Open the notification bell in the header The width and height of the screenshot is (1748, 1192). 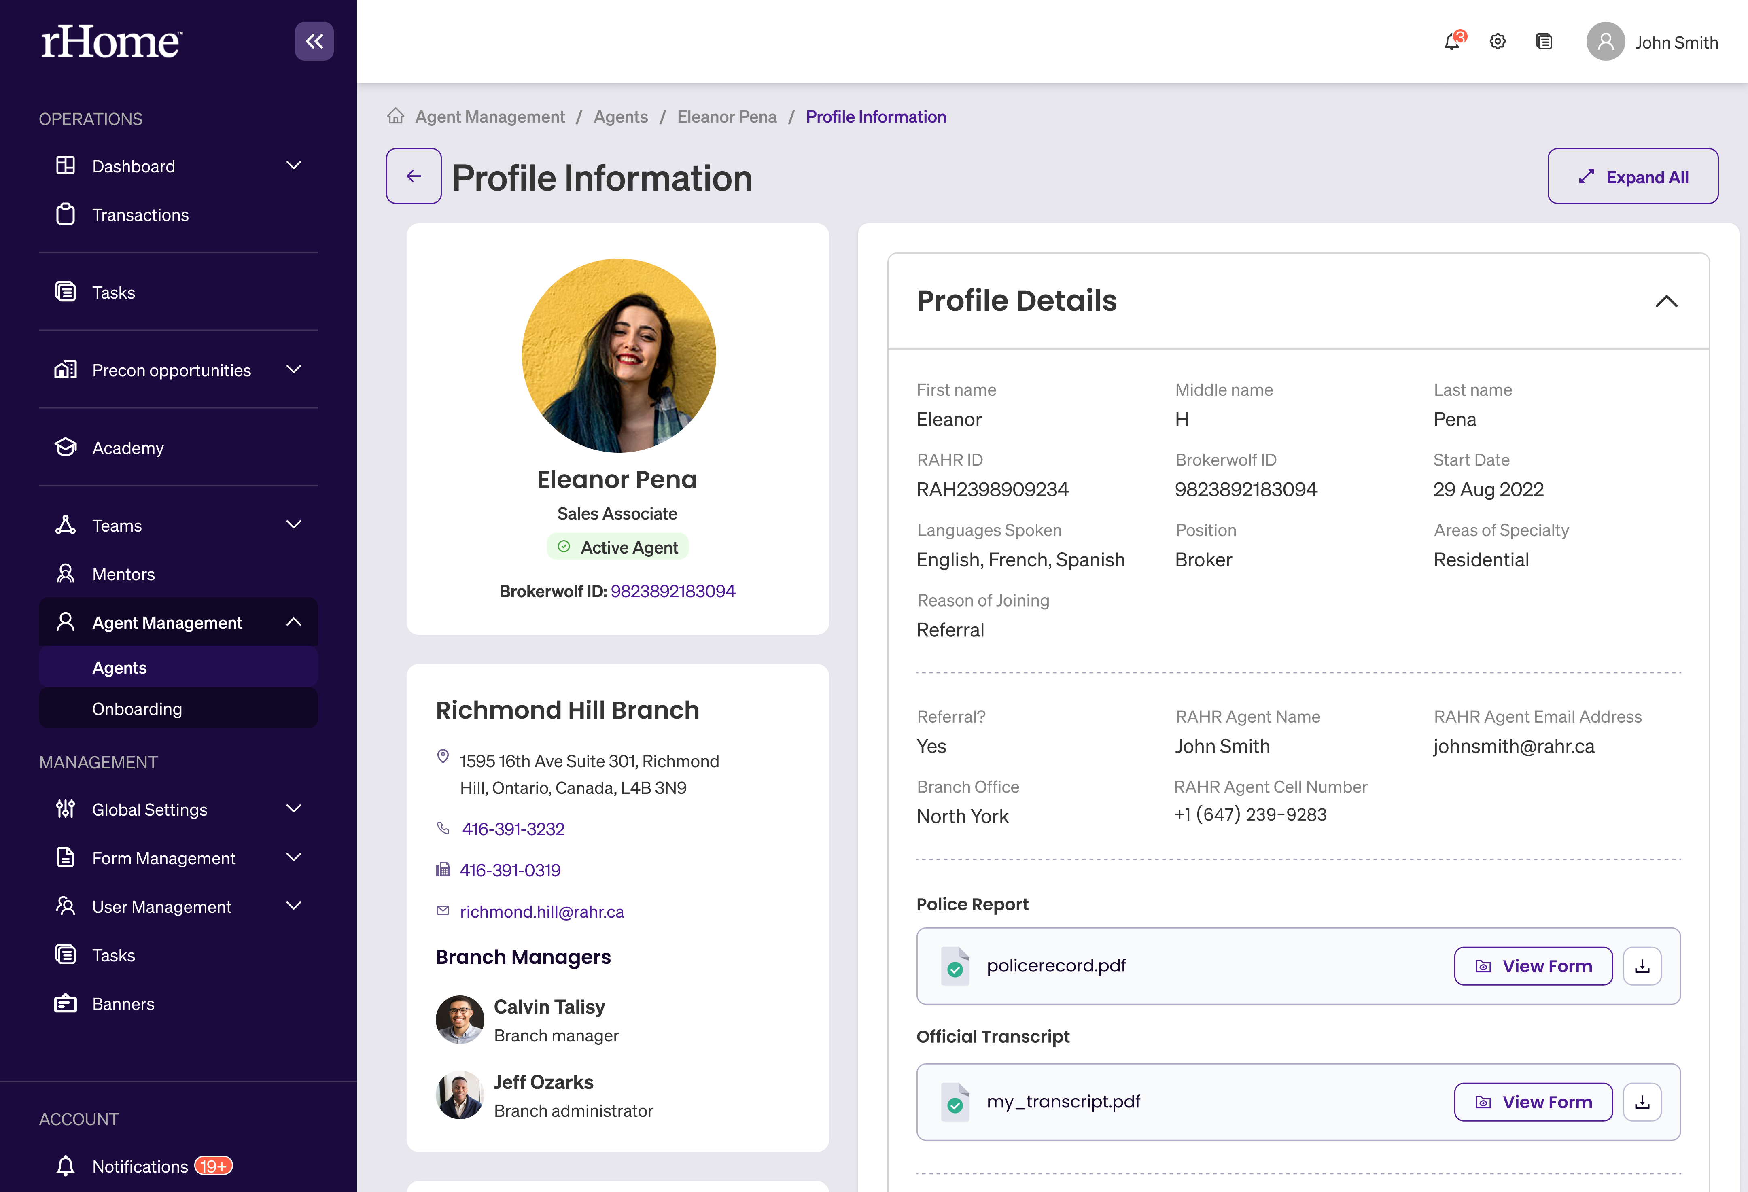pos(1452,41)
